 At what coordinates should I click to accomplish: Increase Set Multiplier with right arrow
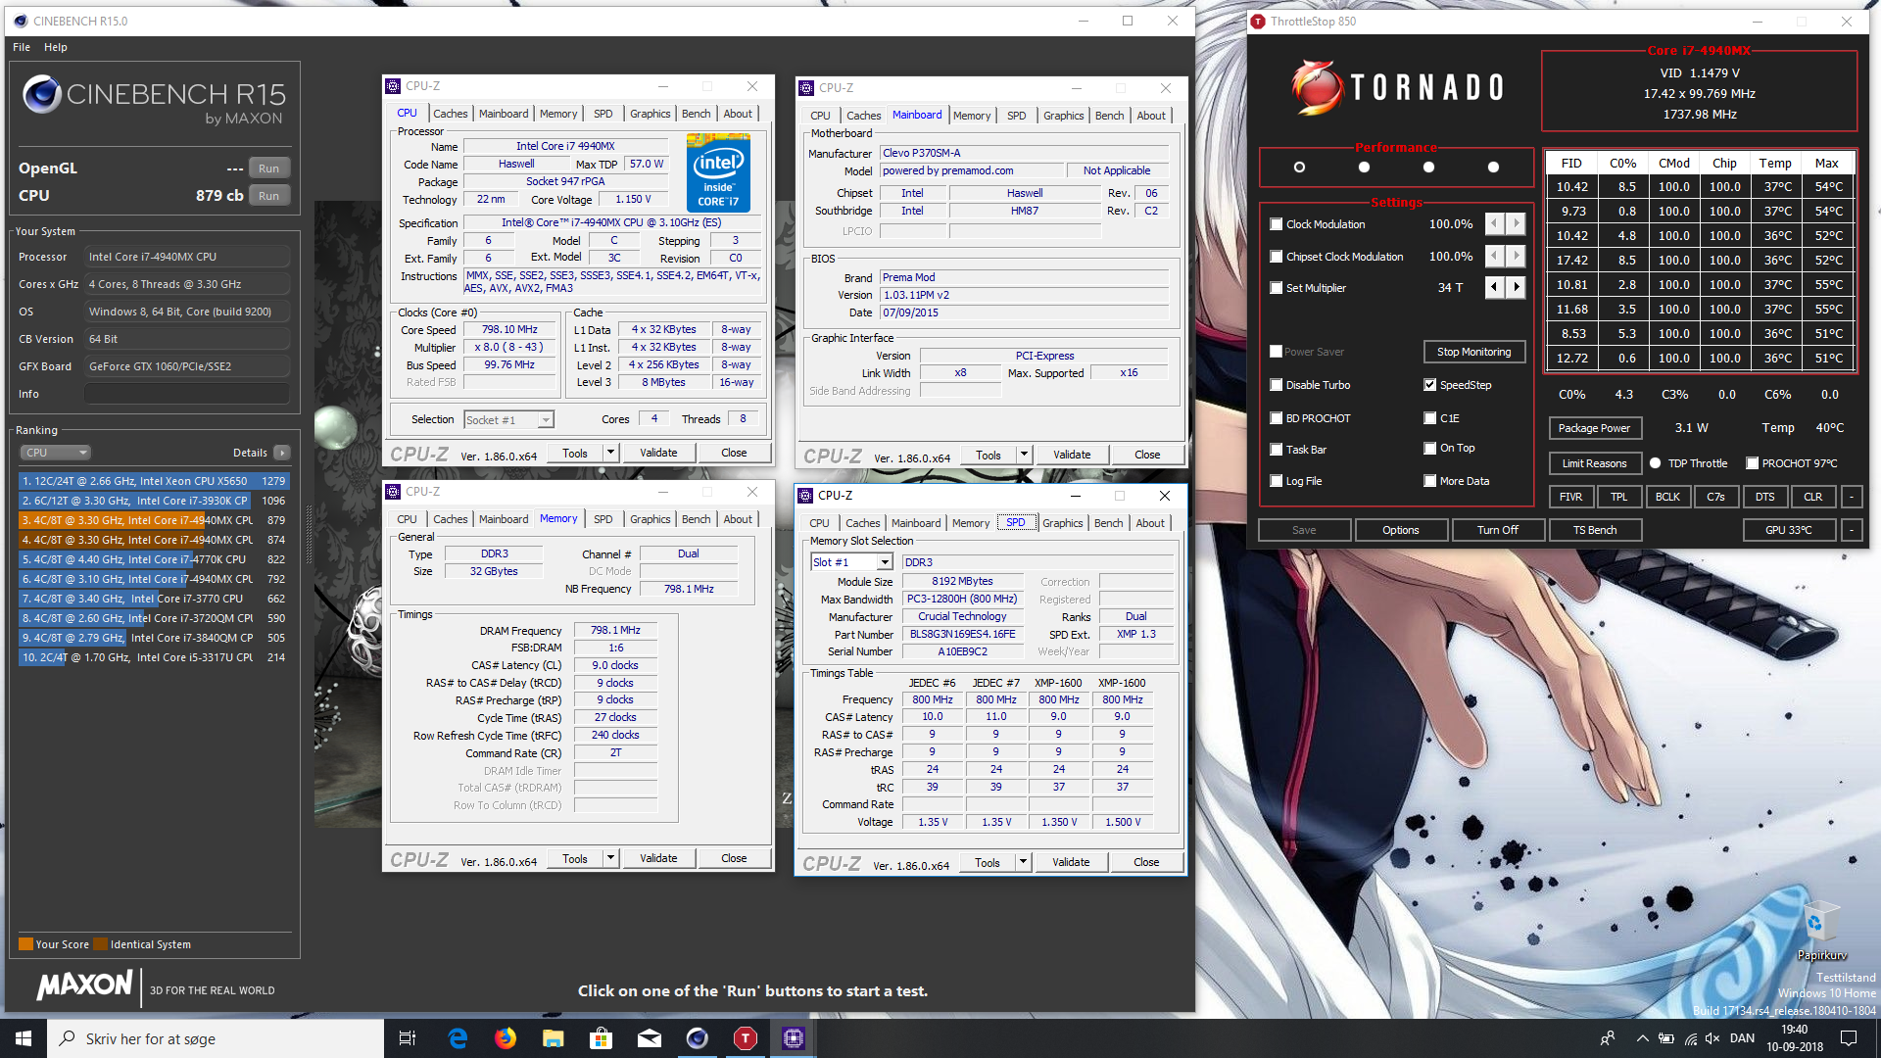1517,287
